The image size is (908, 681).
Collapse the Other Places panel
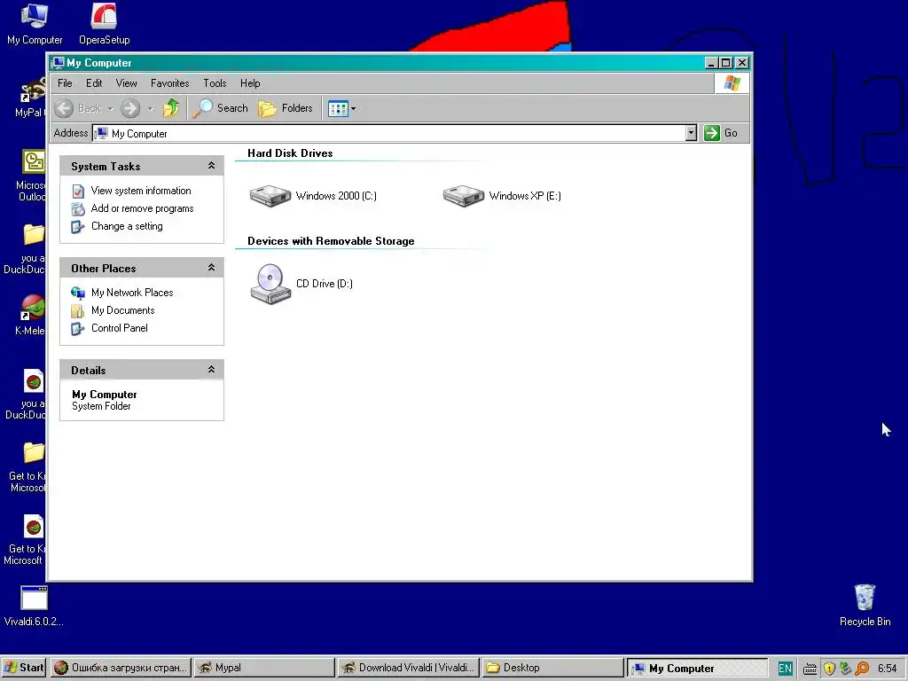(211, 268)
